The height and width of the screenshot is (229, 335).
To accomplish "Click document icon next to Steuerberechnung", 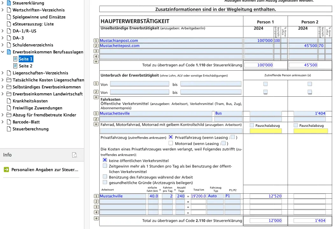I will coord(9,129).
